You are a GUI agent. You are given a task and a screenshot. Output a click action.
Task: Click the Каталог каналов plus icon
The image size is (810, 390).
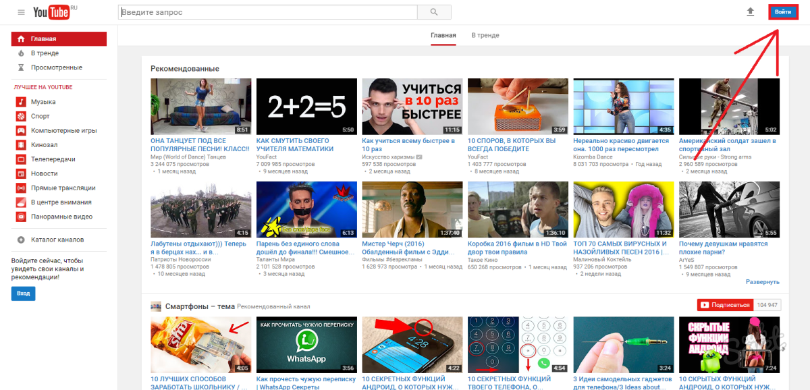[x=21, y=240]
